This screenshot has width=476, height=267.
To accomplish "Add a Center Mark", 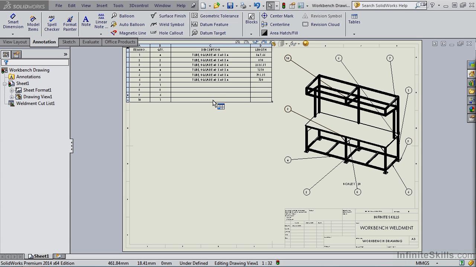I will click(x=277, y=16).
